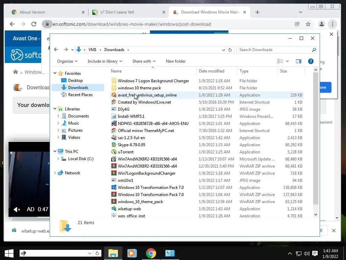The image size is (346, 260).
Task: Collapse the Libraries tree group
Action: pos(55,109)
